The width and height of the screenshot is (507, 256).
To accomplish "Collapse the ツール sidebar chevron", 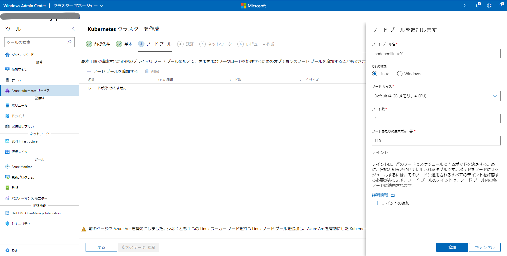I will click(73, 29).
